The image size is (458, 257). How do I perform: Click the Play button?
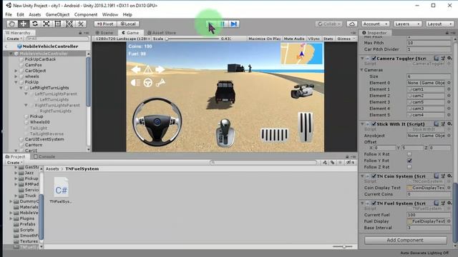click(212, 24)
